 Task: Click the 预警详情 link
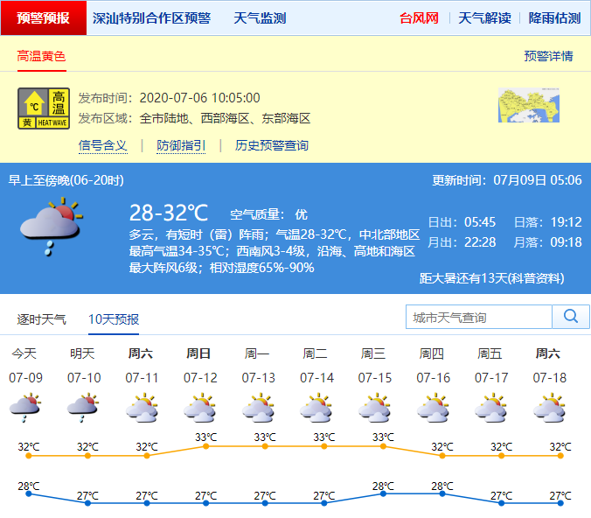point(548,56)
